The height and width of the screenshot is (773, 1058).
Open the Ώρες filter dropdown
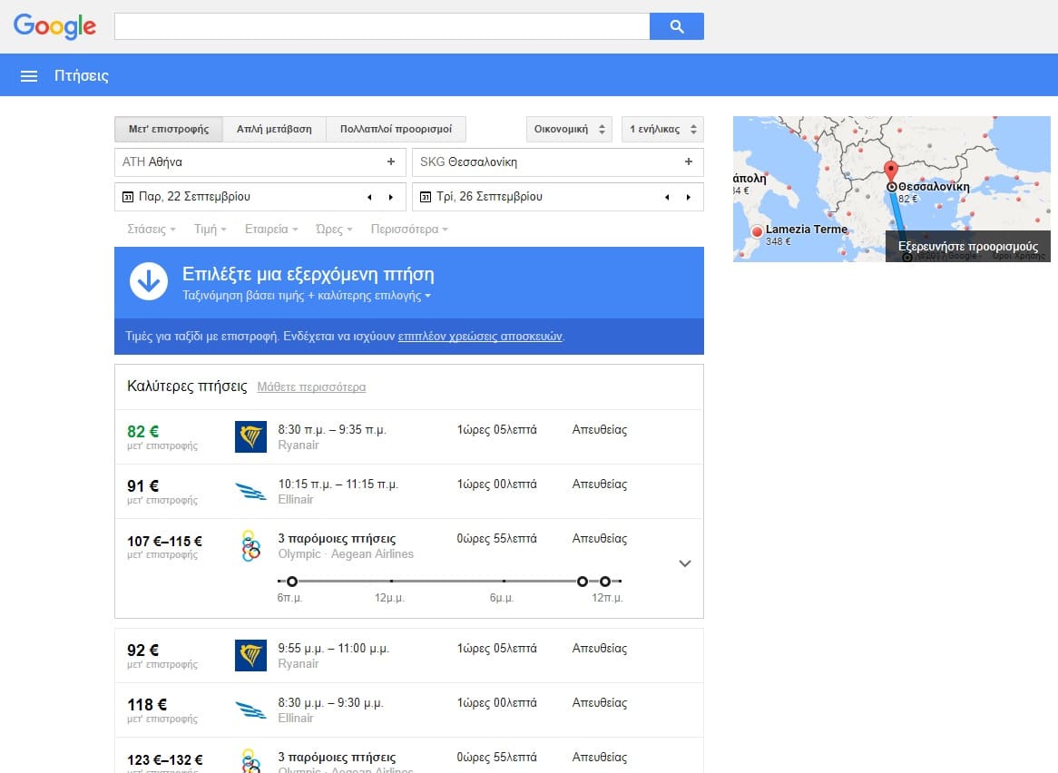pos(334,230)
